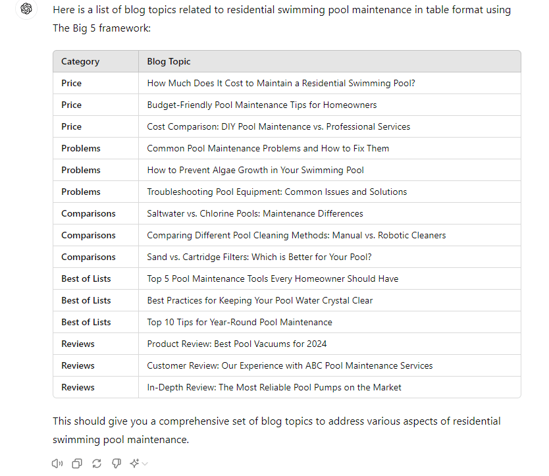Click the Best Pool Vacuums for 2024 topic
549x476 pixels.
[x=237, y=344]
